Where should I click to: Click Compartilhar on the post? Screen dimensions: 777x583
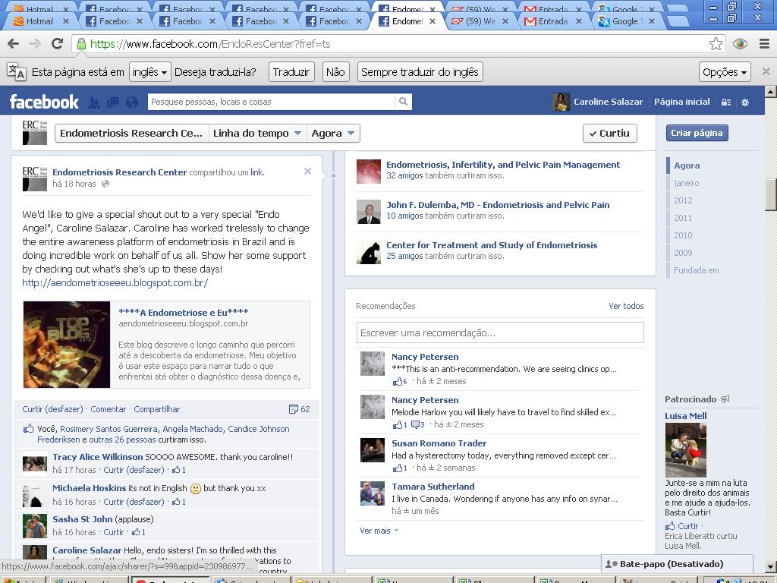(x=156, y=409)
